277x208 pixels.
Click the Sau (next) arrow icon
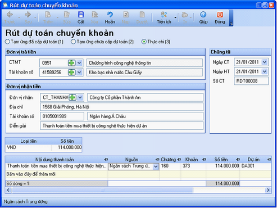tap(28, 15)
